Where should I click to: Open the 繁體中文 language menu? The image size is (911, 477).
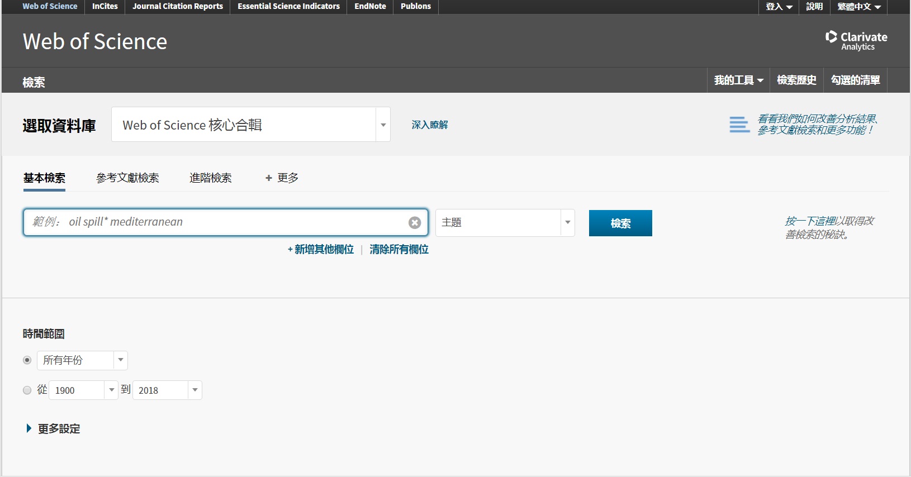859,7
